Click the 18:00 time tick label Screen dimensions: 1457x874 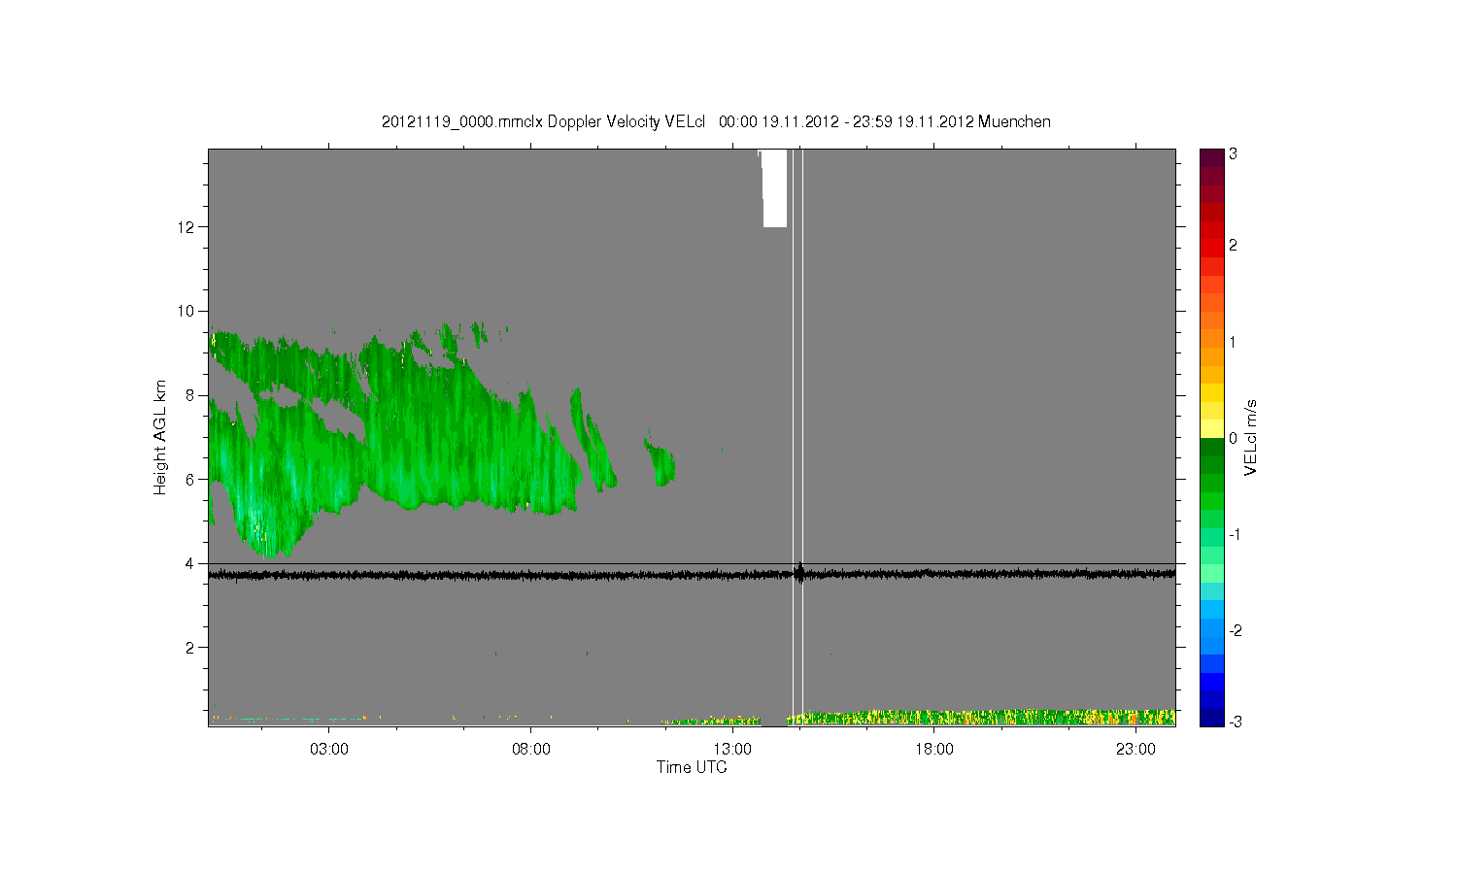pyautogui.click(x=934, y=750)
